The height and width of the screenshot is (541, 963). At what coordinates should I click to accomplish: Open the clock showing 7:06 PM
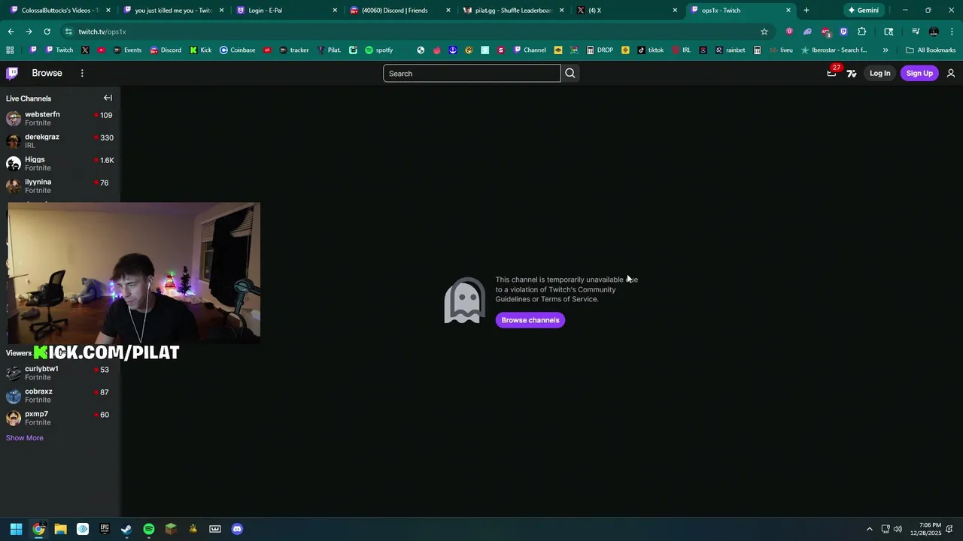925,529
